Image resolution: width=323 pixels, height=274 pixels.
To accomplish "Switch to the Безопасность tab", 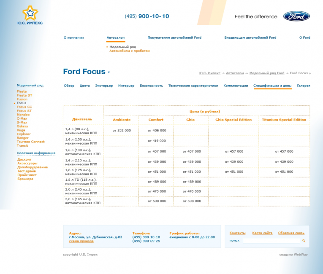I will coord(151,86).
